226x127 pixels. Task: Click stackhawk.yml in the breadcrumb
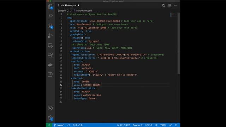84,11
